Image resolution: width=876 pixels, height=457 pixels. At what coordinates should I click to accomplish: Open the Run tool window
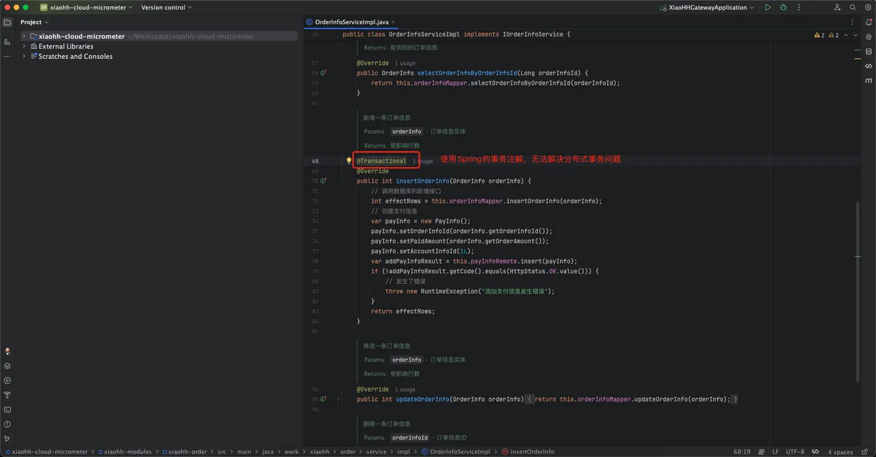pyautogui.click(x=8, y=381)
